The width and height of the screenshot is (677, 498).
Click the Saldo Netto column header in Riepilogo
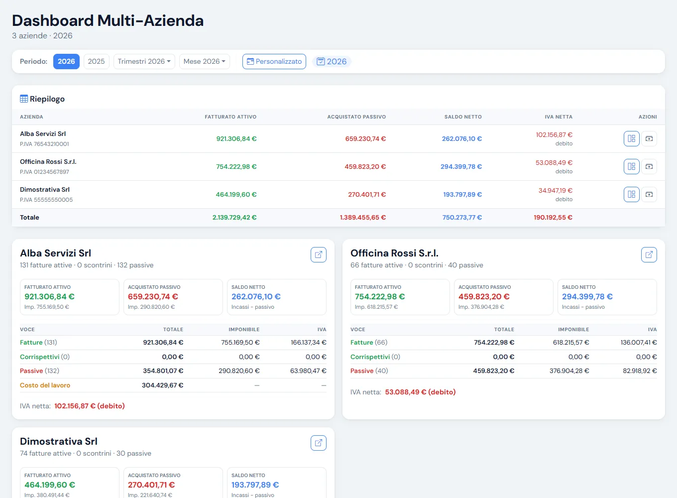pos(463,117)
